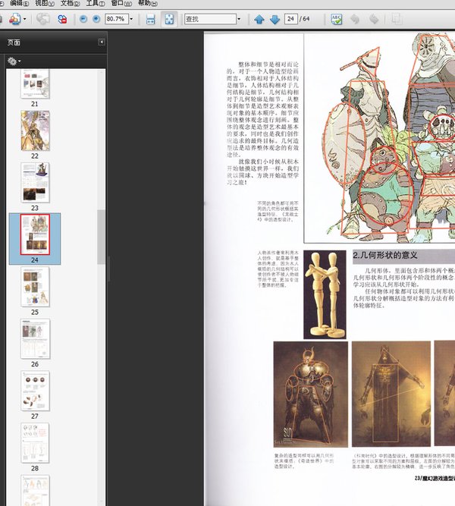Open the 帮助 menu
455x506 pixels.
(147, 3)
